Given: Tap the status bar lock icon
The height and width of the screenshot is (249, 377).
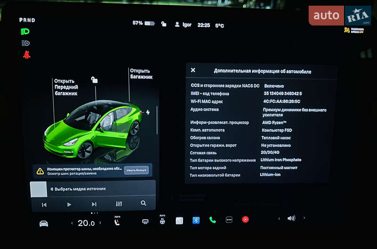Looking at the screenshot, I should (x=164, y=24).
